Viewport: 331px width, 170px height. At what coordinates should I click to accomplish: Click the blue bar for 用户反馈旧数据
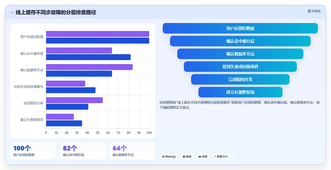[x=97, y=41]
